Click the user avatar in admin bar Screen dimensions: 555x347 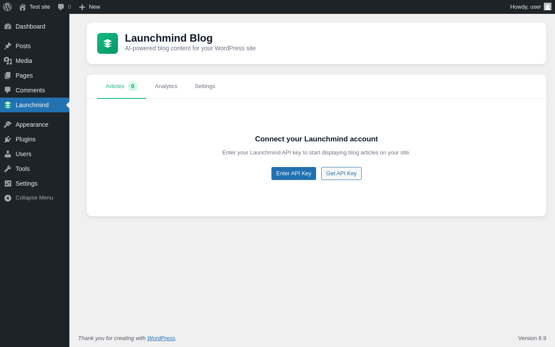(x=548, y=7)
